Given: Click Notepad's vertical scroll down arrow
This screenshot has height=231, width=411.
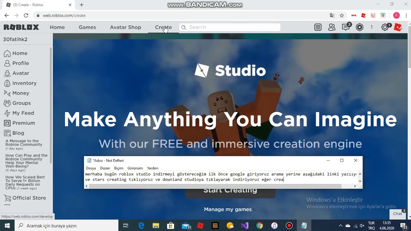Looking at the screenshot, I should 360,181.
